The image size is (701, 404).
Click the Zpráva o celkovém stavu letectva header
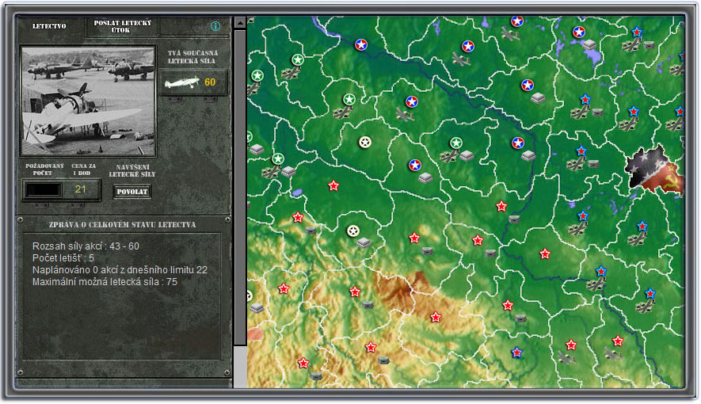click(x=124, y=225)
